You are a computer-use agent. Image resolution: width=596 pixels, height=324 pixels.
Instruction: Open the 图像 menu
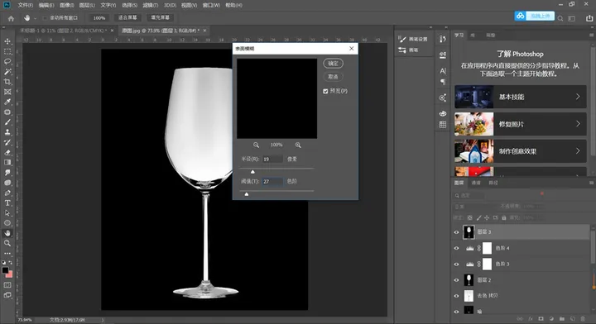point(66,5)
